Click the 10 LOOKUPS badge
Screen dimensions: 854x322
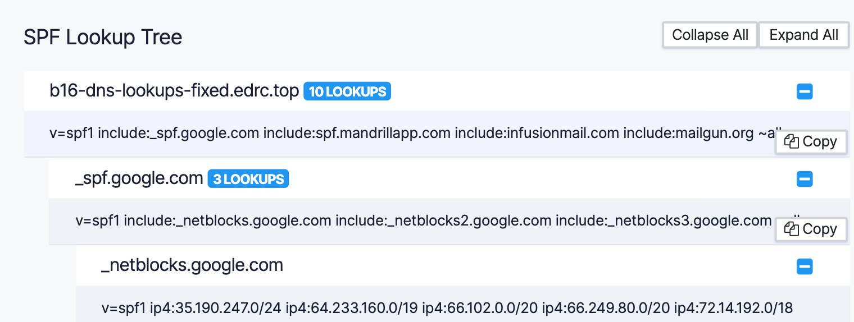[347, 91]
